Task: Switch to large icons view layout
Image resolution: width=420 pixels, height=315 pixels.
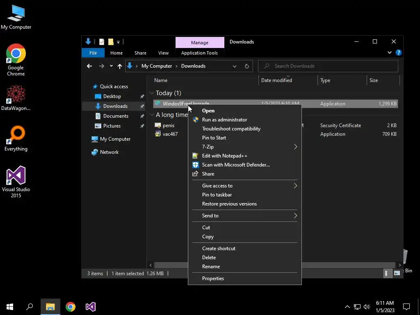Action: click(397, 274)
